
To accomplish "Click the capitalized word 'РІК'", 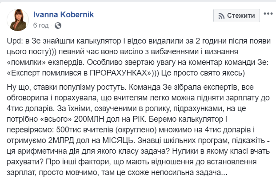I will pyautogui.click(x=138, y=119).
